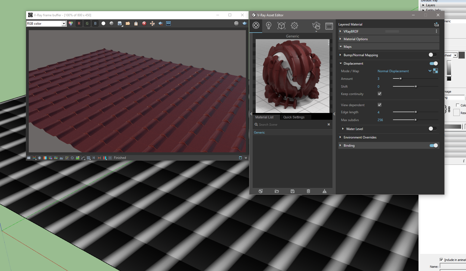466x271 pixels.
Task: Show the frame buffer window icon in Asset Editor
Action: [x=329, y=26]
